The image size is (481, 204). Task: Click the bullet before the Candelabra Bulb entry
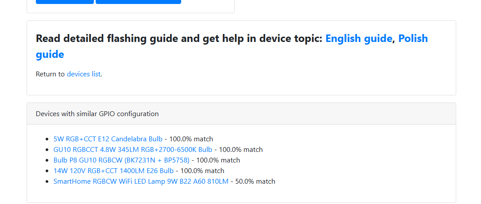tap(47, 139)
